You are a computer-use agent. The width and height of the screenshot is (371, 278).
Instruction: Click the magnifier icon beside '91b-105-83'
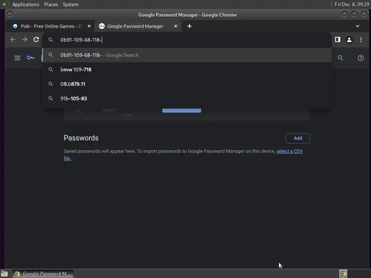point(51,98)
